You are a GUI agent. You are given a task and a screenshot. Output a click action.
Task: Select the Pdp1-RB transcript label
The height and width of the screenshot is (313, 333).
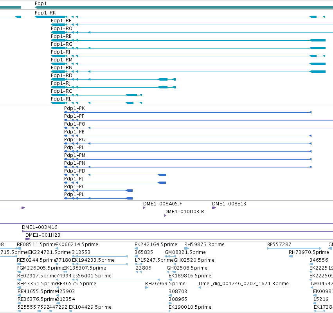click(x=61, y=36)
